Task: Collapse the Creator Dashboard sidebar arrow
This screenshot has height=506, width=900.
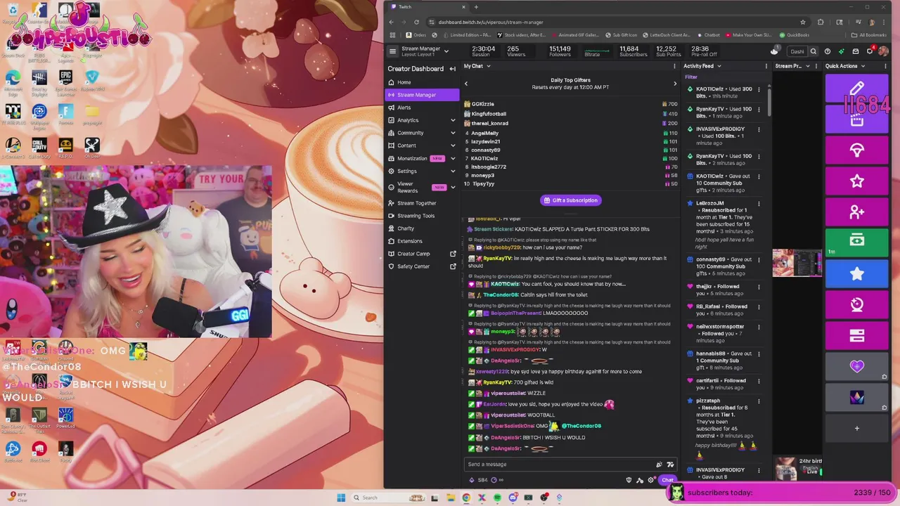Action: 453,69
